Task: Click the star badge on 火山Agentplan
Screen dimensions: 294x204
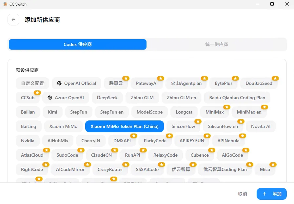Action: pyautogui.click(x=205, y=78)
